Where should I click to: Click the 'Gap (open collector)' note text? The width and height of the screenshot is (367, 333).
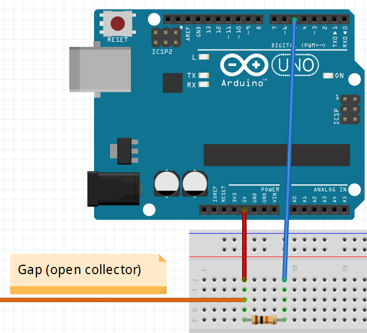coord(79,270)
